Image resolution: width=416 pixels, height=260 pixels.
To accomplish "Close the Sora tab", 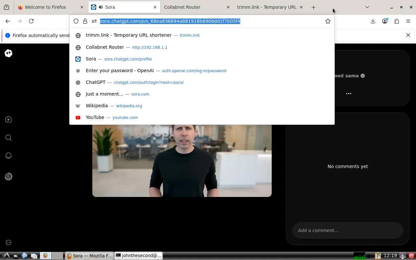I will pos(155,7).
